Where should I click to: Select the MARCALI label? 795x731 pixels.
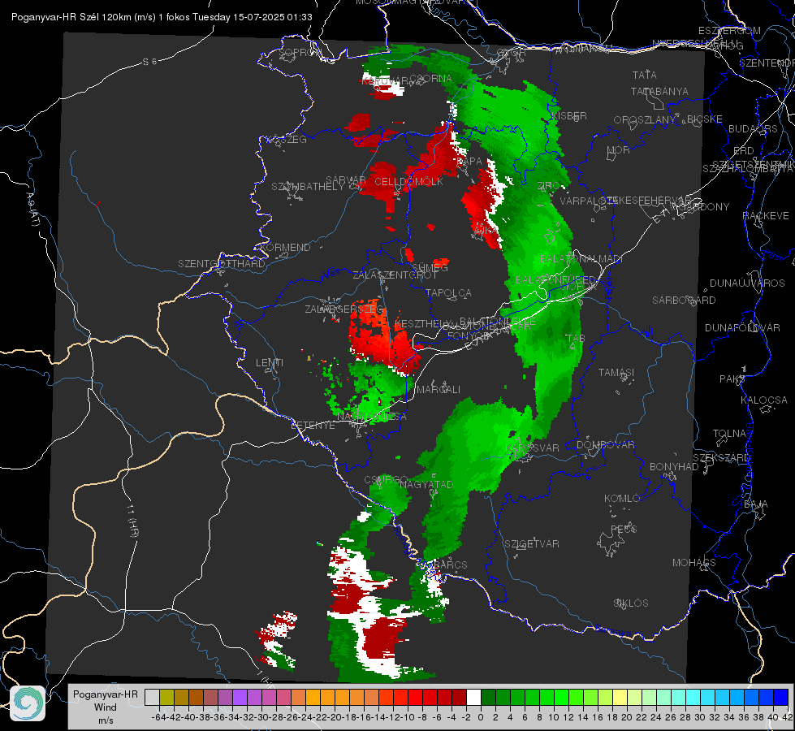coord(438,390)
